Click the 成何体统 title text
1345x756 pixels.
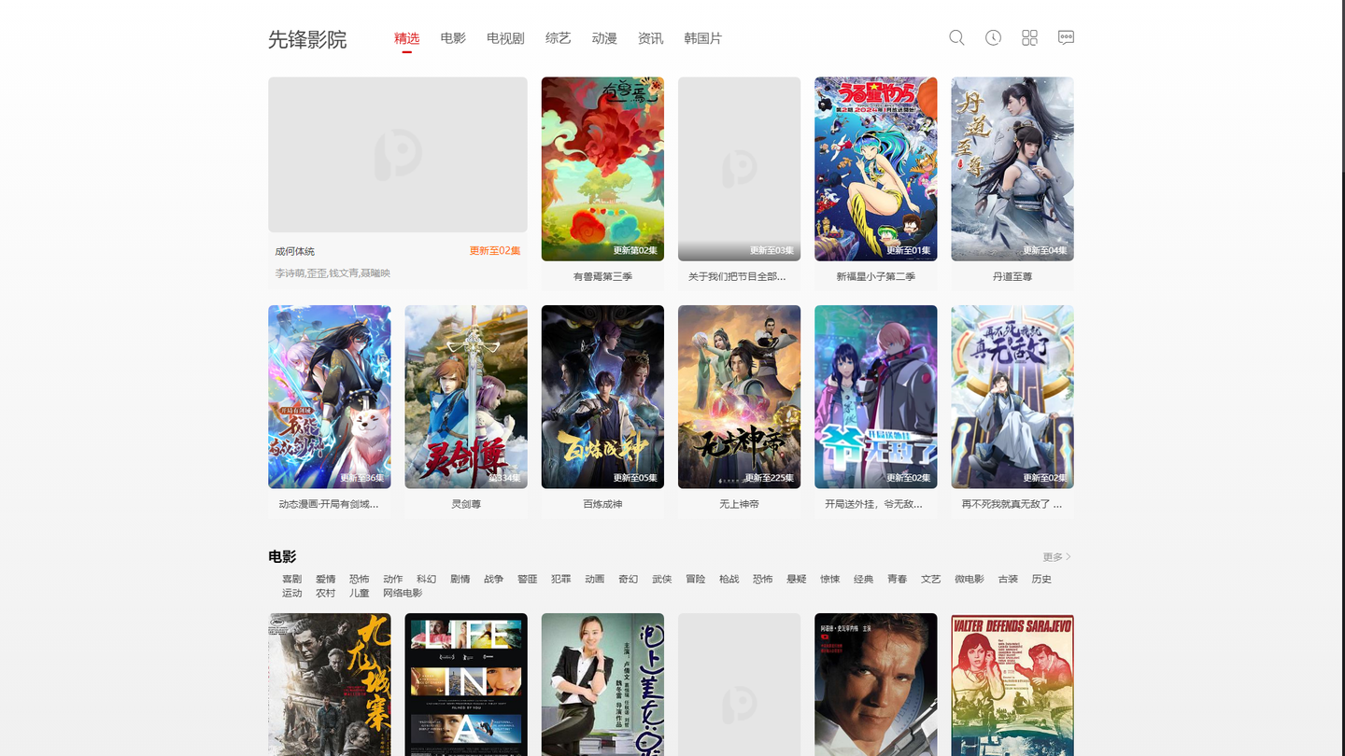(294, 251)
